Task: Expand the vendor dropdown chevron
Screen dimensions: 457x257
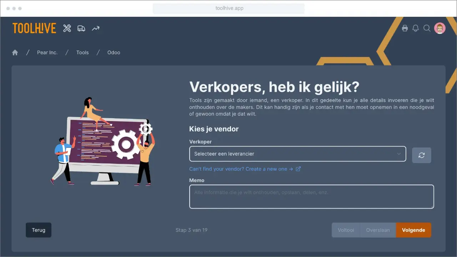Action: [399, 154]
